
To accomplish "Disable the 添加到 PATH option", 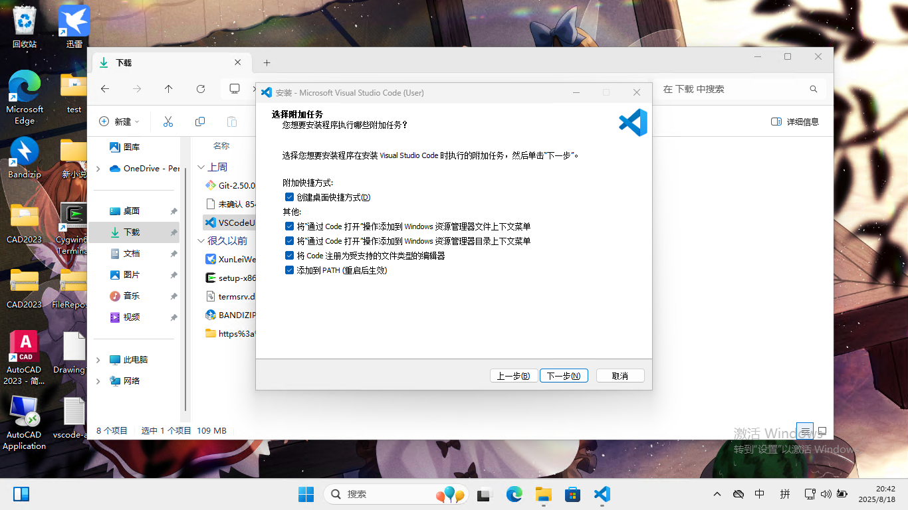I will tap(290, 270).
